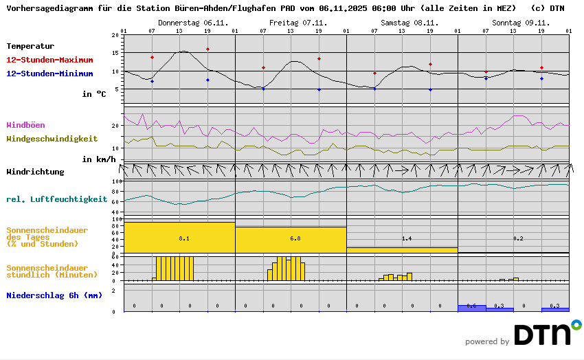Select the 'Sonntag 09.11.' day header
This screenshot has width=584, height=360.
521,23
